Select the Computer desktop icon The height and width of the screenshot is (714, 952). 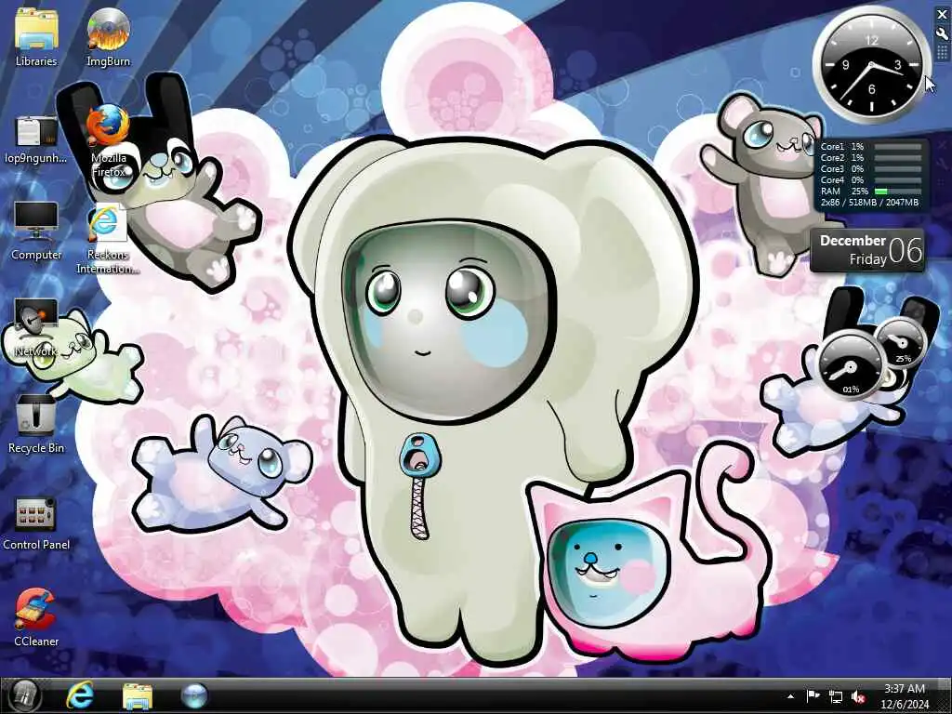[36, 231]
